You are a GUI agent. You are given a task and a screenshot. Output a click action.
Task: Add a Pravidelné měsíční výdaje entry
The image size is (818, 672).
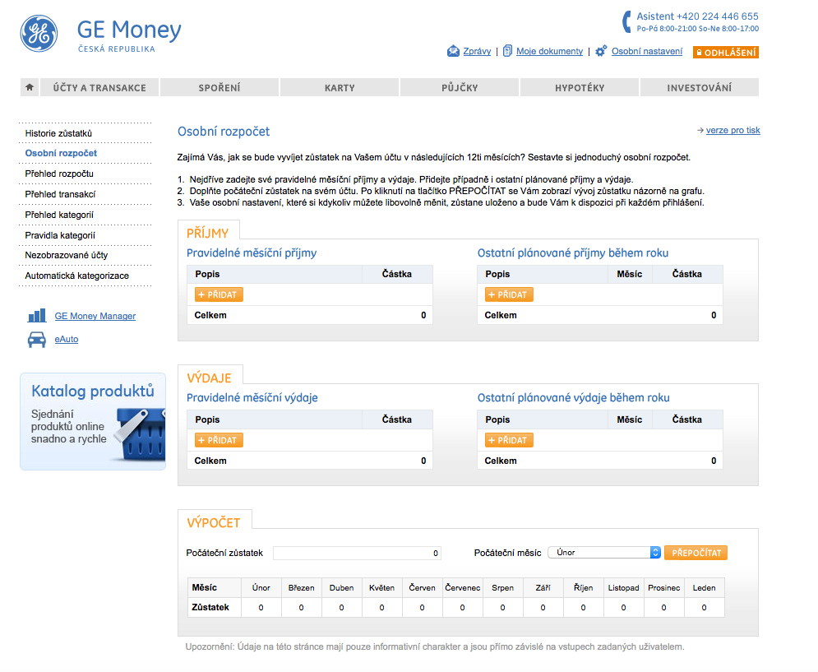click(219, 440)
